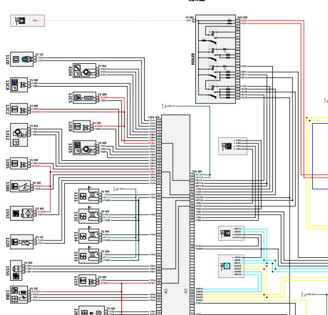Select the '4V VE' connector label
The image size is (328, 315).
(34, 289)
